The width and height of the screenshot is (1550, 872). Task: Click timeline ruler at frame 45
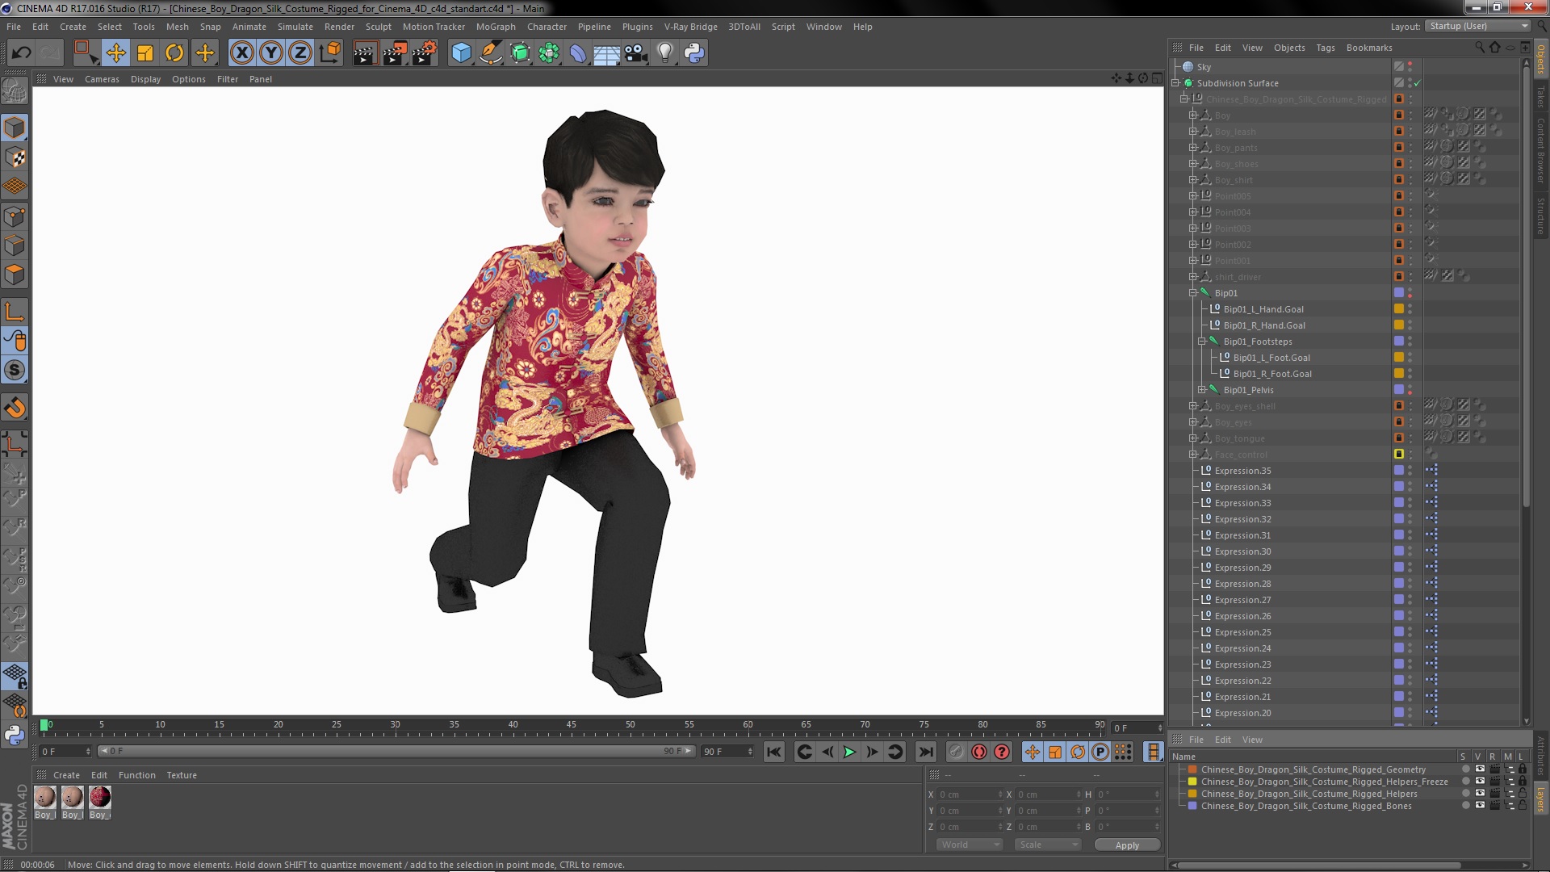[x=572, y=726]
